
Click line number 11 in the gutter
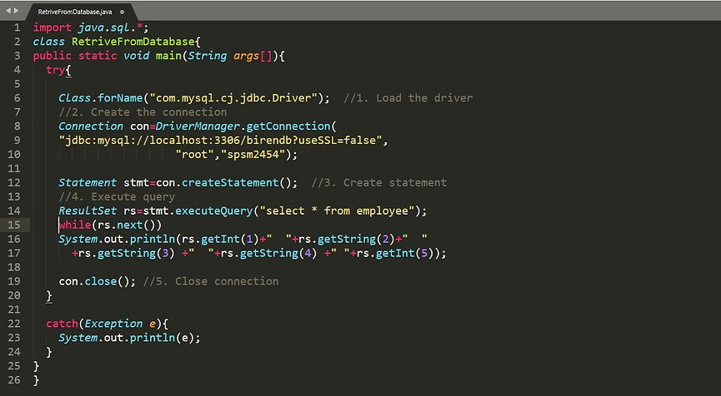[x=14, y=168]
